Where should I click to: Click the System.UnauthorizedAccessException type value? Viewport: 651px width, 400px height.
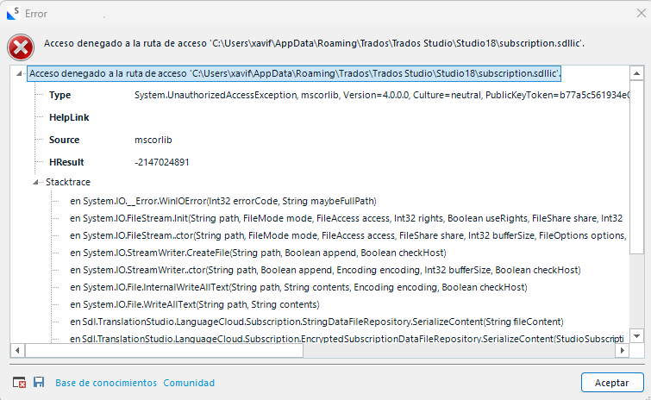tap(382, 95)
